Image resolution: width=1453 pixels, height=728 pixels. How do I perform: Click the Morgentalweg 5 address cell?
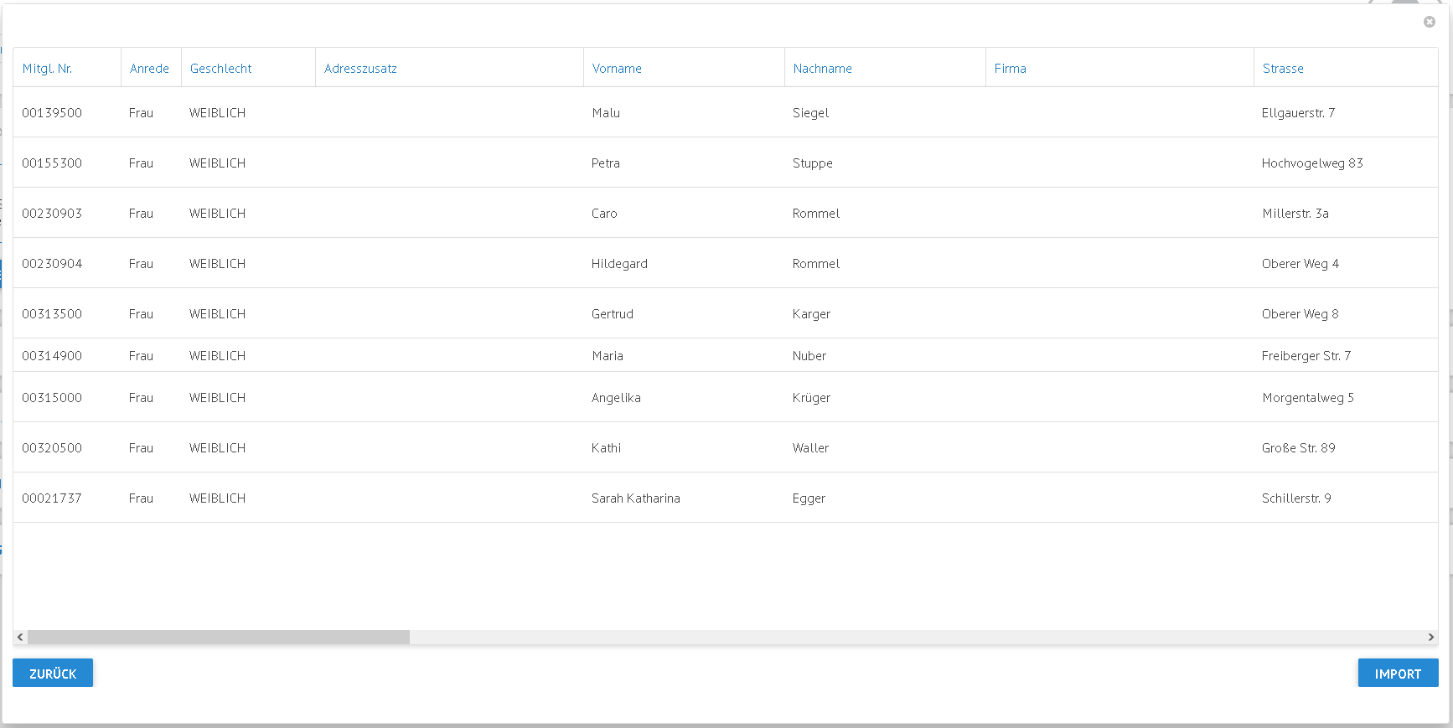(x=1307, y=398)
